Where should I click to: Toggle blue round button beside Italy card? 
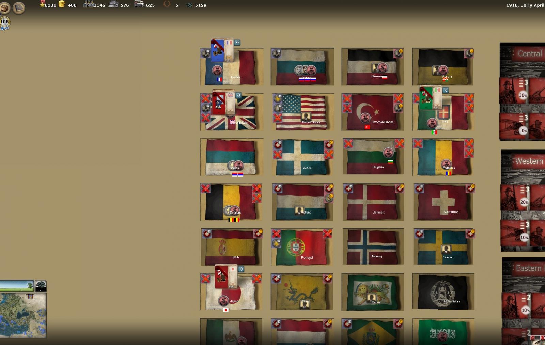[445, 90]
